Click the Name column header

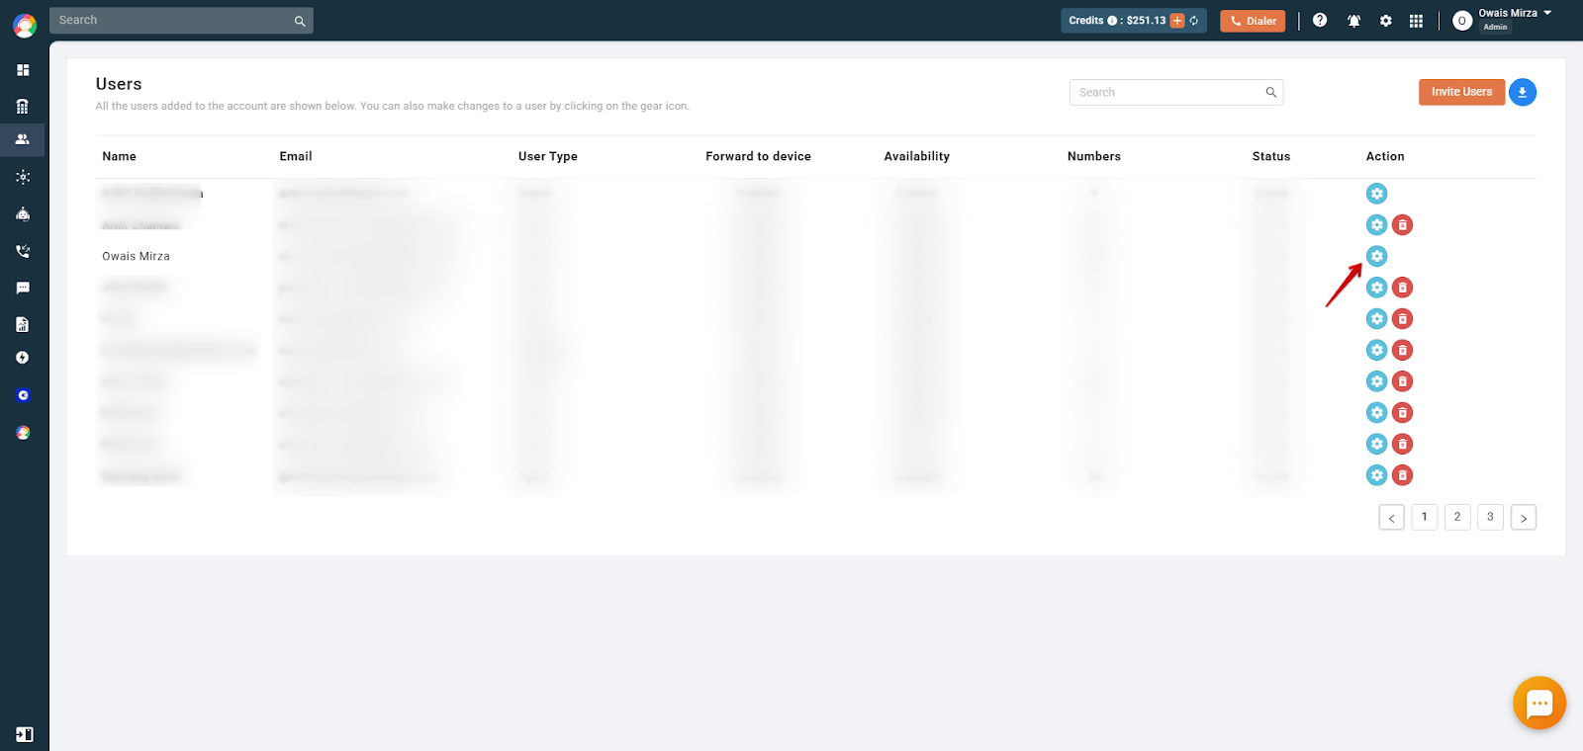point(120,156)
